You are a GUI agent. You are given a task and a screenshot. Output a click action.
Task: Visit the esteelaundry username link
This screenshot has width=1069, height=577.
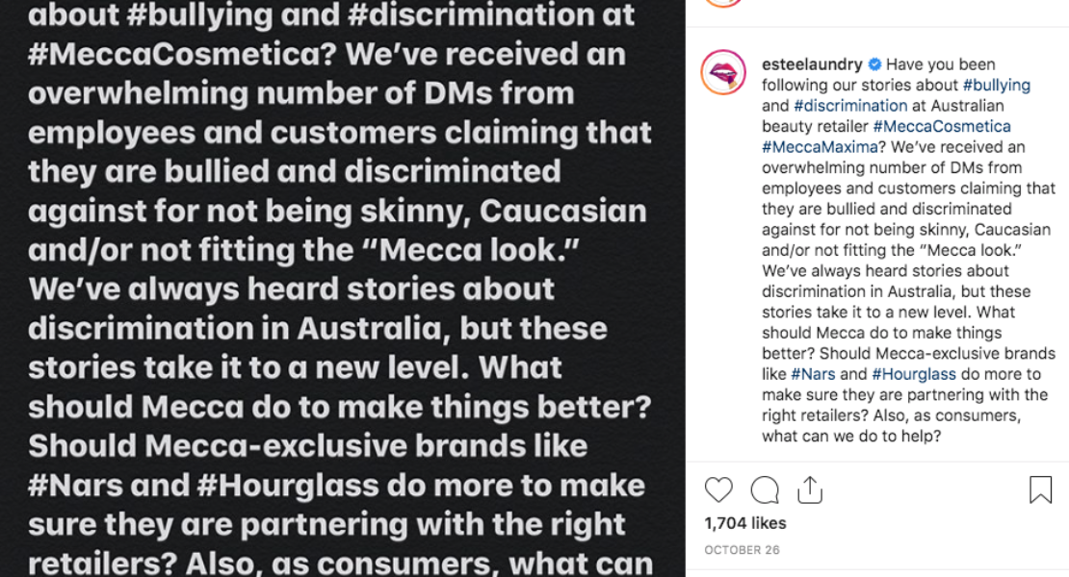(x=812, y=64)
